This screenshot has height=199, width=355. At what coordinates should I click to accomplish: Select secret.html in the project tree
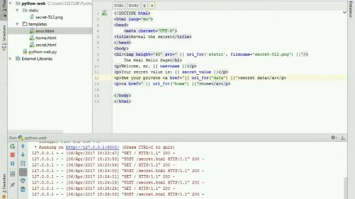click(x=45, y=45)
